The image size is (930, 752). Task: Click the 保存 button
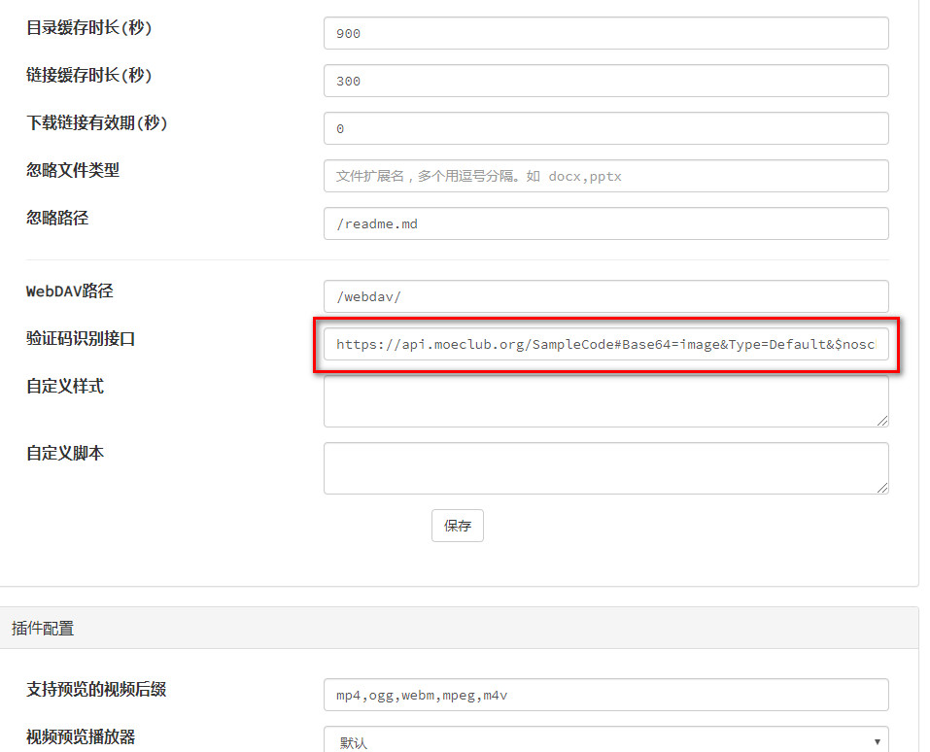click(x=458, y=526)
